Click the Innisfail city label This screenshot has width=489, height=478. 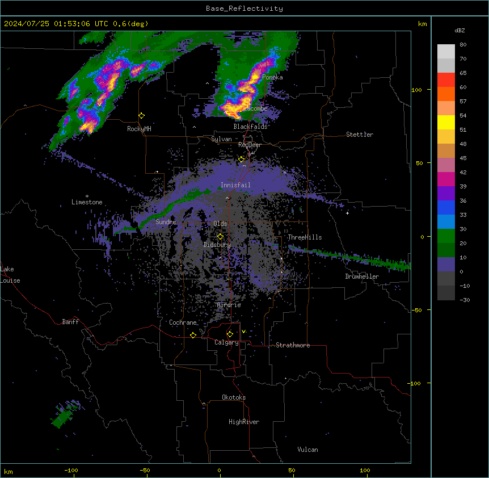pyautogui.click(x=235, y=185)
